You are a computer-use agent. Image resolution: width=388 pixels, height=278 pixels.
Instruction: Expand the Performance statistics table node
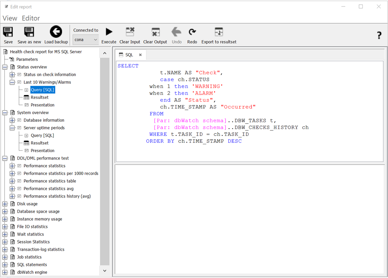[x=12, y=181]
